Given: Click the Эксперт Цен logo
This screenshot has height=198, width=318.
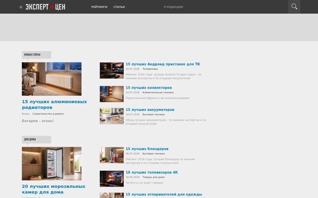Looking at the screenshot, I should 45,7.
